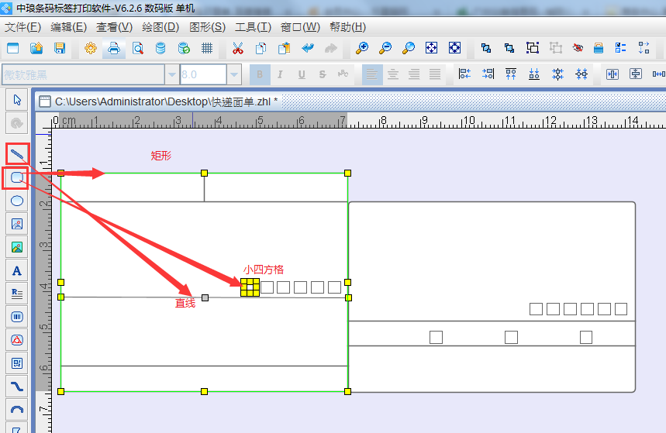Choose the text 'A' tool

[x=17, y=270]
